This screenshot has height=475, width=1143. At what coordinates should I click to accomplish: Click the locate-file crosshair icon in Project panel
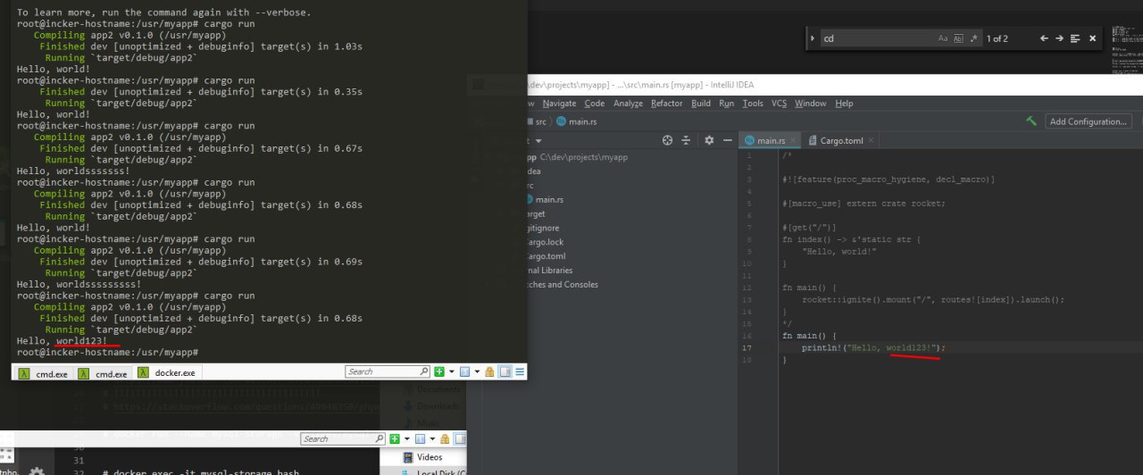coord(667,140)
